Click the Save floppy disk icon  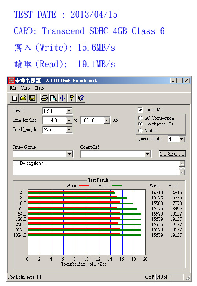[x=32, y=98]
